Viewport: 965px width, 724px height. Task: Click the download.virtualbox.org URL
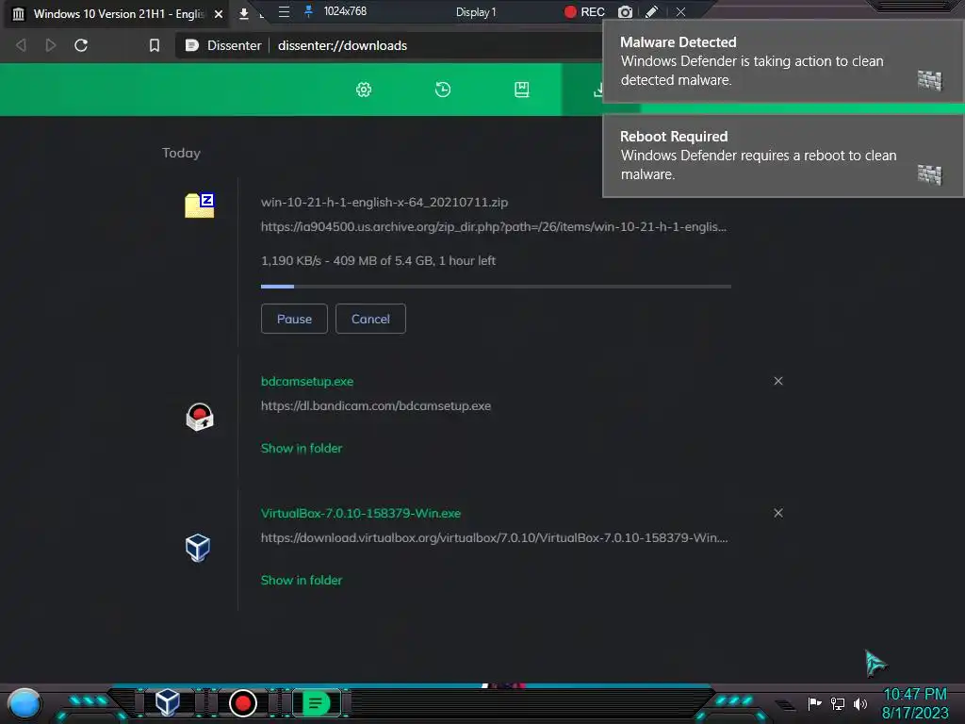click(494, 538)
